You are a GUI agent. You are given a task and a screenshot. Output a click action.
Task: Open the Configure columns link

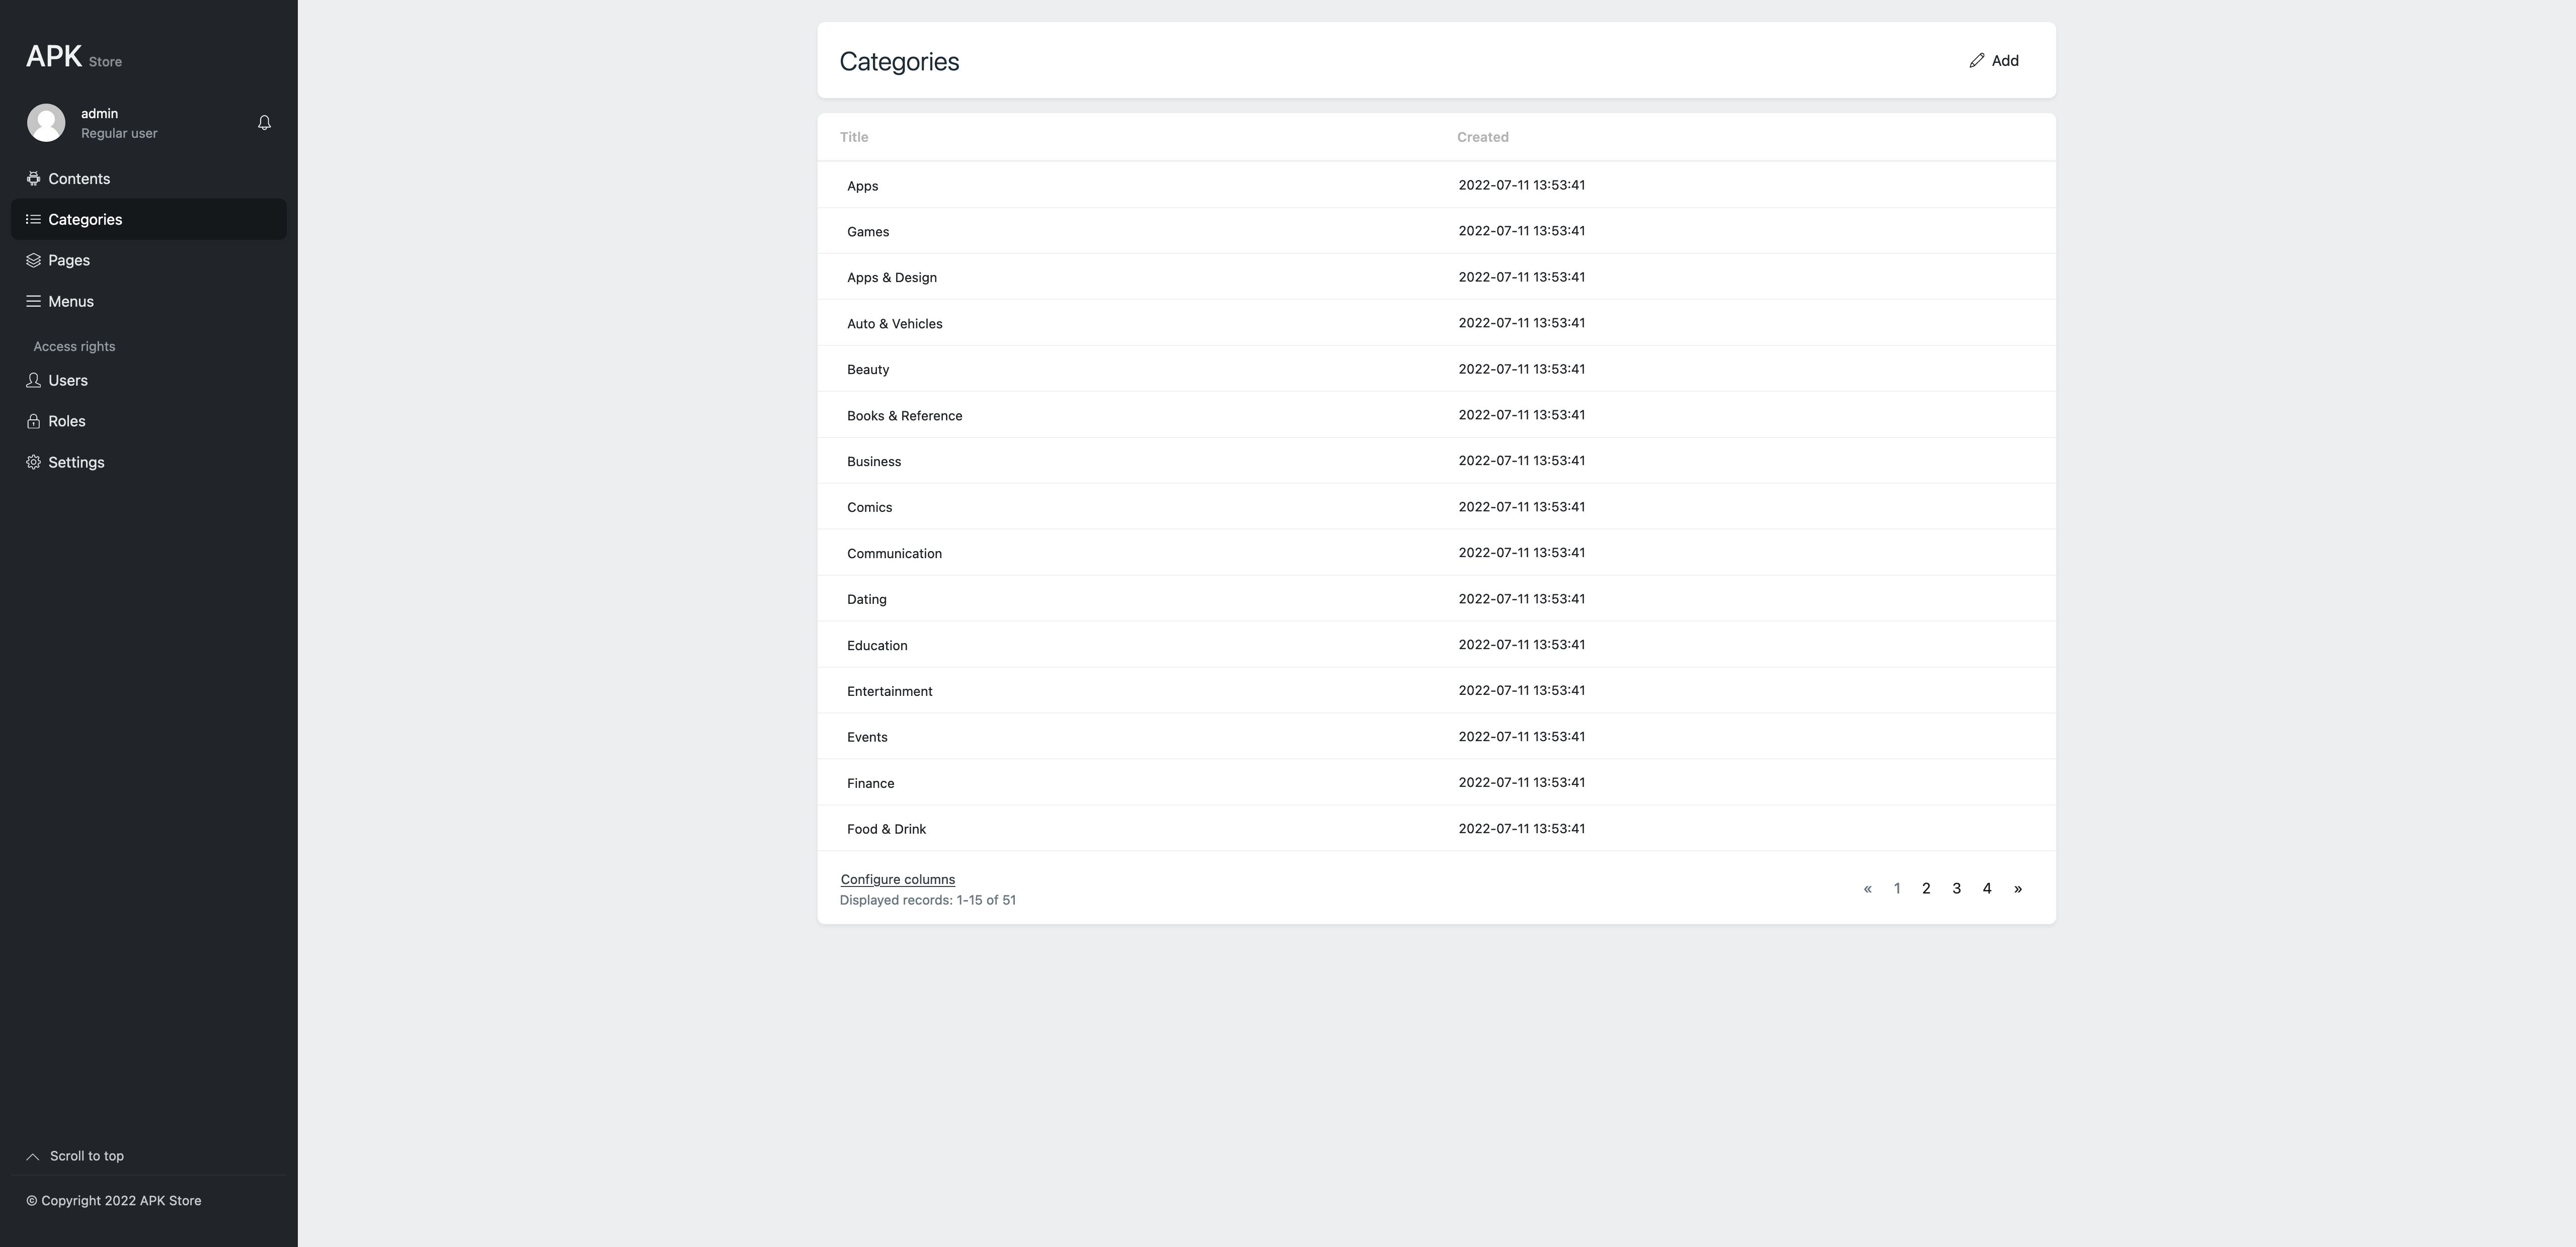coord(897,879)
